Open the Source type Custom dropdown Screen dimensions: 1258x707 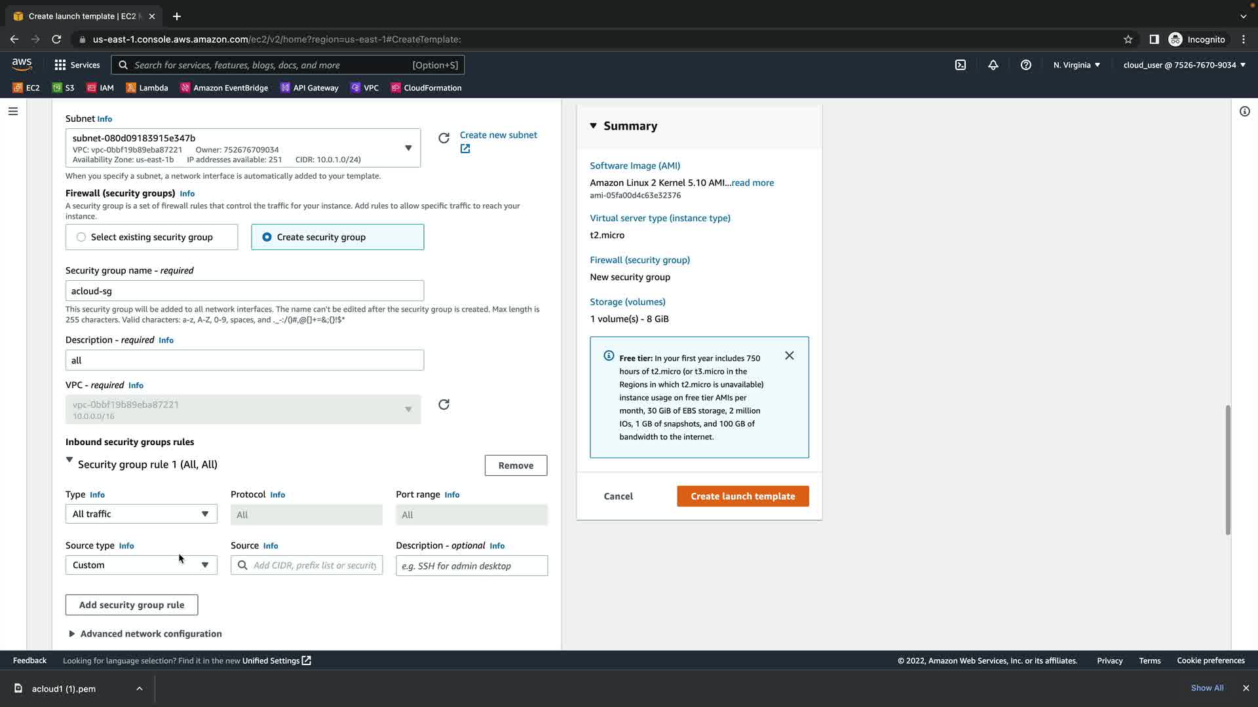point(141,565)
